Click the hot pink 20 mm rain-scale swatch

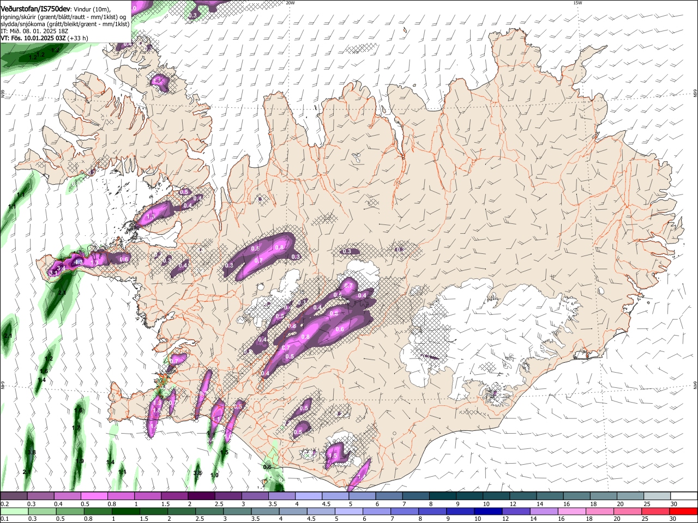[x=627, y=512]
